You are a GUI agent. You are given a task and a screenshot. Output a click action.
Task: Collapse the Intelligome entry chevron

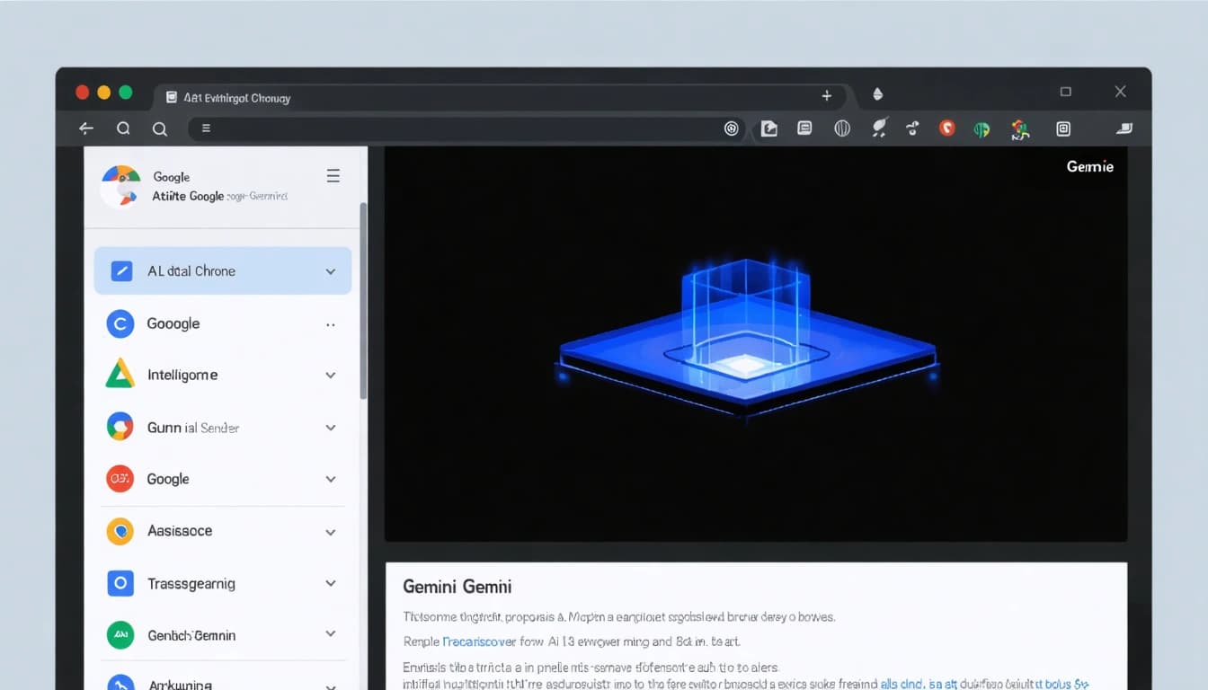[330, 375]
